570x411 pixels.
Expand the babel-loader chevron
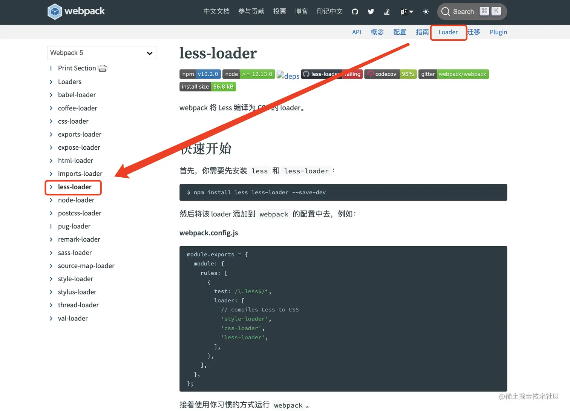click(51, 95)
